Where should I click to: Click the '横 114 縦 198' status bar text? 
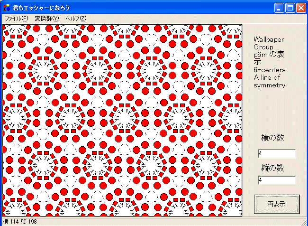pyautogui.click(x=20, y=222)
